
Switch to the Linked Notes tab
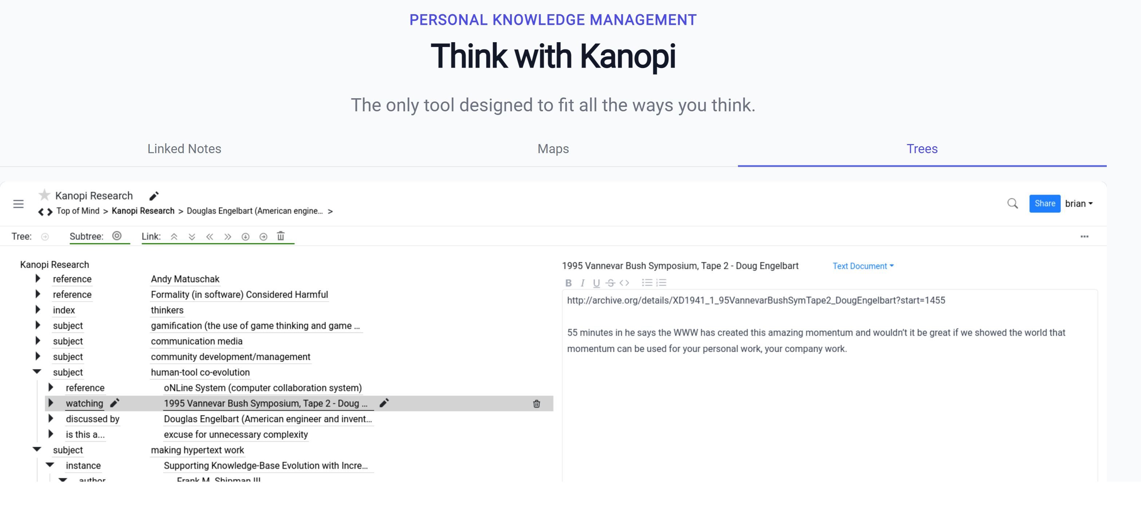point(184,149)
